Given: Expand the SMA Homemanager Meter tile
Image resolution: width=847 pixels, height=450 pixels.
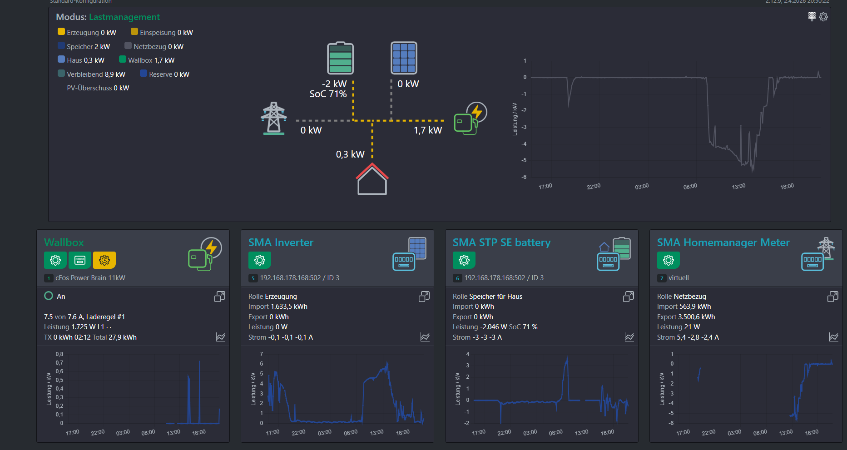Looking at the screenshot, I should coord(833,297).
